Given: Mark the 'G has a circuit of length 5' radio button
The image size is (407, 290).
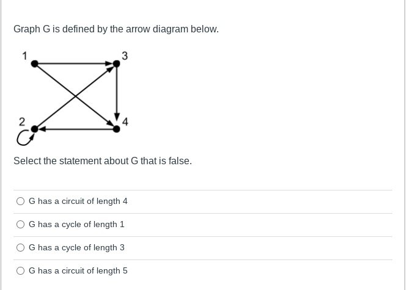Looking at the screenshot, I should (21, 270).
